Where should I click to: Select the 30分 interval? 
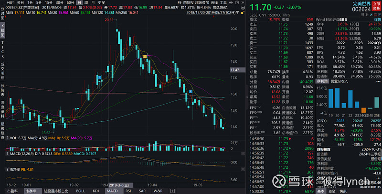coord(60,3)
